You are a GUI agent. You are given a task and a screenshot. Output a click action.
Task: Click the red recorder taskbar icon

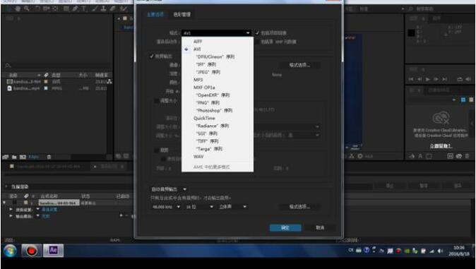32,251
